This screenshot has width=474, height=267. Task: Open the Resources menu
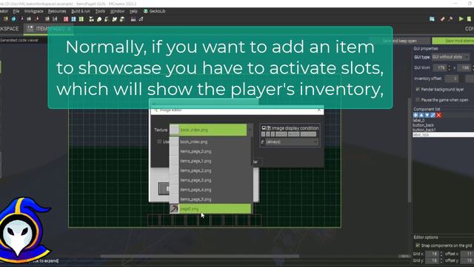click(57, 11)
